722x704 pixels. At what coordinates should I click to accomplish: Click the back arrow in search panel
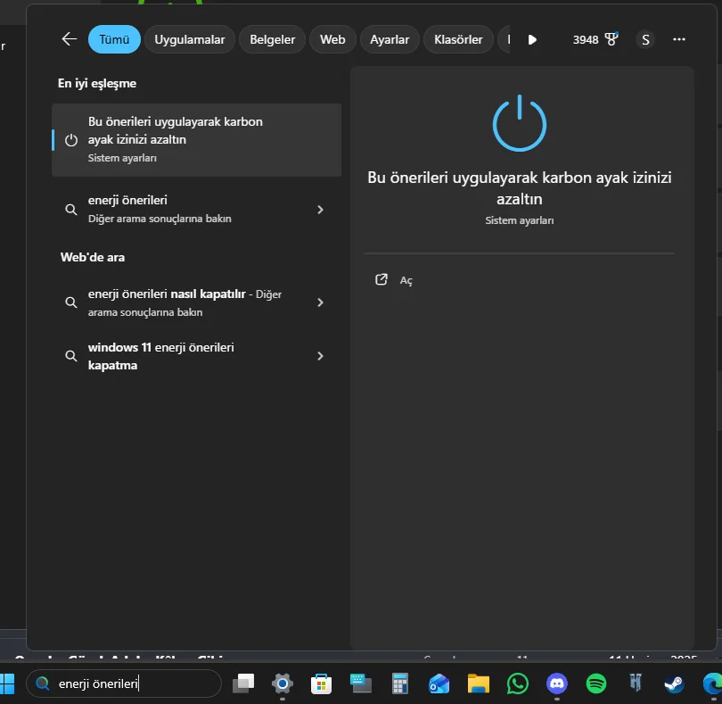(70, 39)
